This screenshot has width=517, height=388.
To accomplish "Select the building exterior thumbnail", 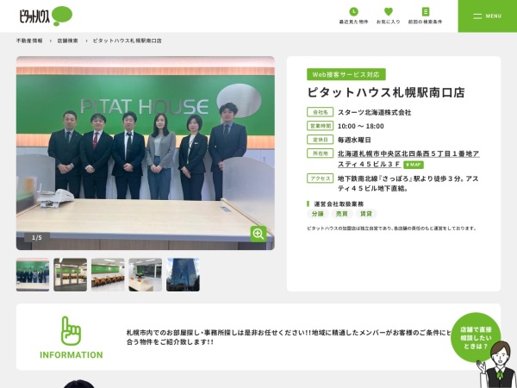I will 183,275.
